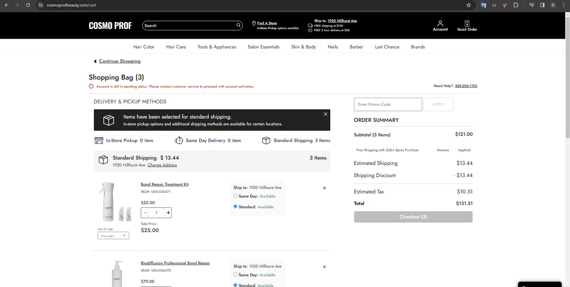Click Find A Store link
570x287 pixels.
pos(267,23)
